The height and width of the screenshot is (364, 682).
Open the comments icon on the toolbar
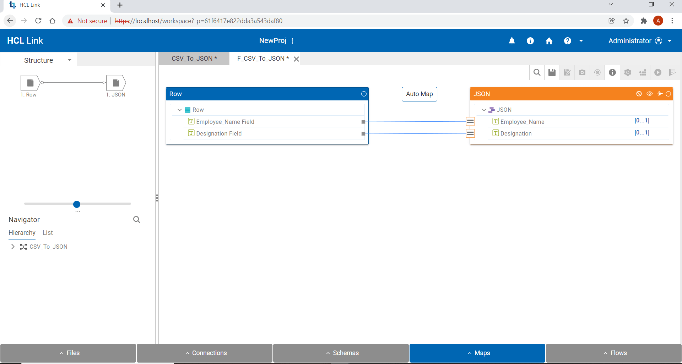coord(673,72)
